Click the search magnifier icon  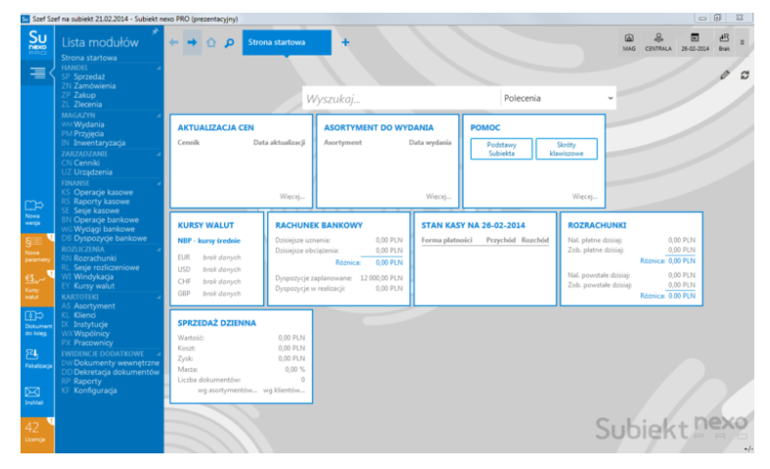point(229,43)
